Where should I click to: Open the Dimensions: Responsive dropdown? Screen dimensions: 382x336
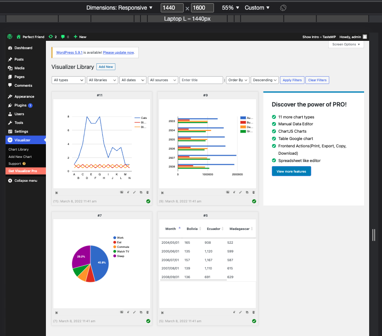[x=119, y=8]
